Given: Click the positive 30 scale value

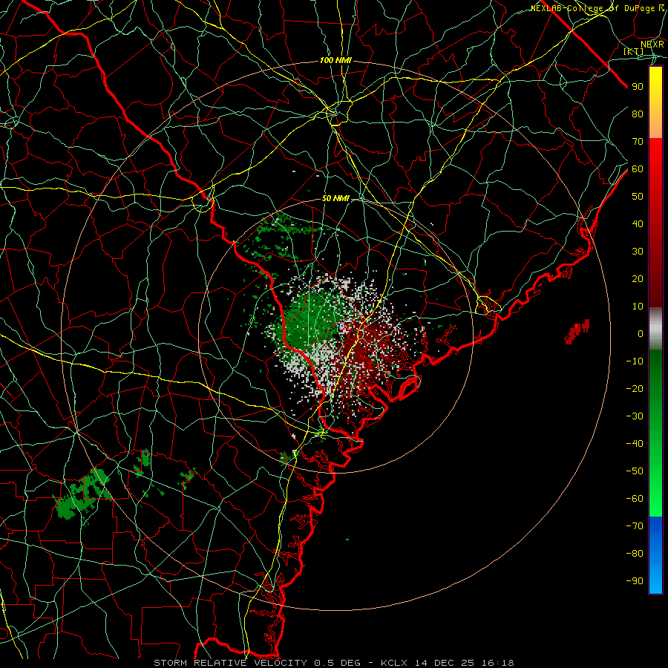Looking at the screenshot, I should pyautogui.click(x=638, y=252).
